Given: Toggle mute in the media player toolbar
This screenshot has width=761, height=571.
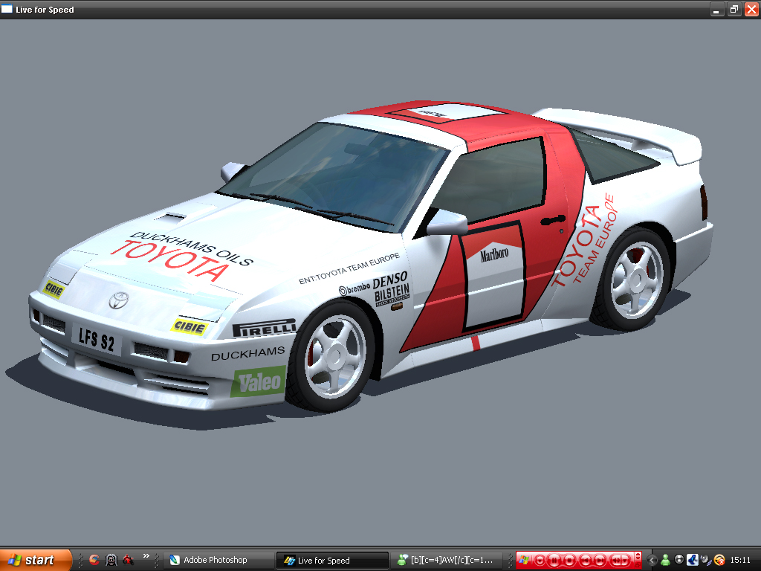Looking at the screenshot, I should [616, 561].
